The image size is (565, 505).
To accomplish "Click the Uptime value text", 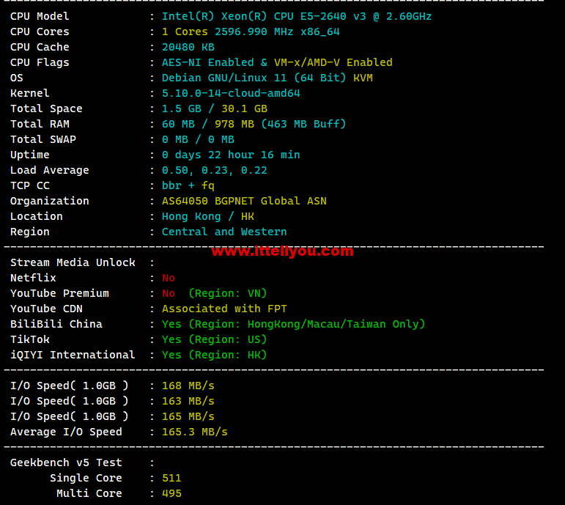I will [231, 155].
